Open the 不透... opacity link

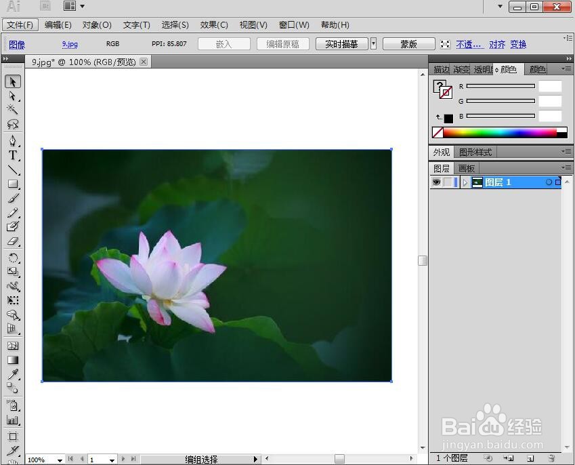(470, 45)
